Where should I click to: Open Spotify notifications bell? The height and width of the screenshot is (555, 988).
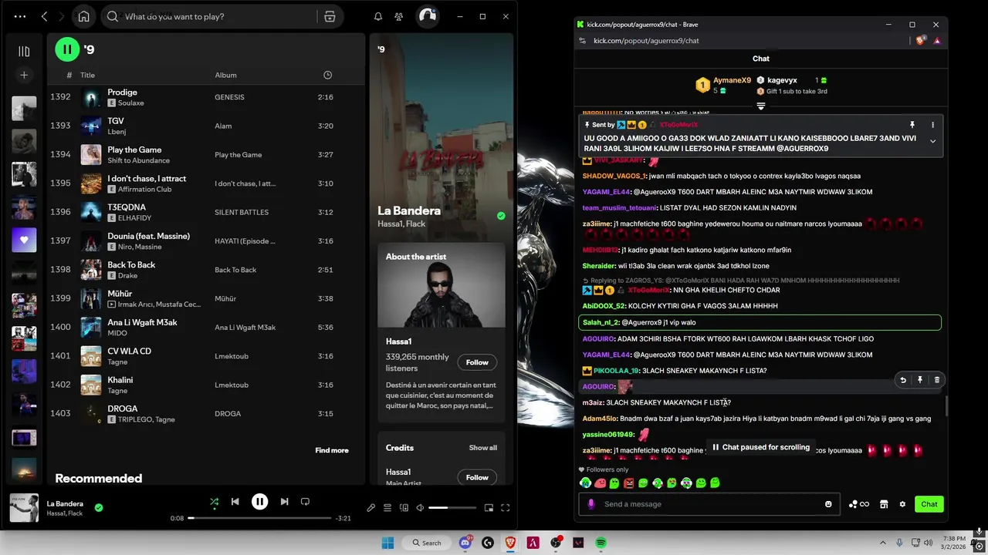tap(378, 16)
